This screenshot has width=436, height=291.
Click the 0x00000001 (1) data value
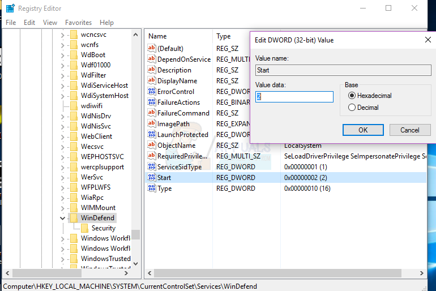point(306,167)
